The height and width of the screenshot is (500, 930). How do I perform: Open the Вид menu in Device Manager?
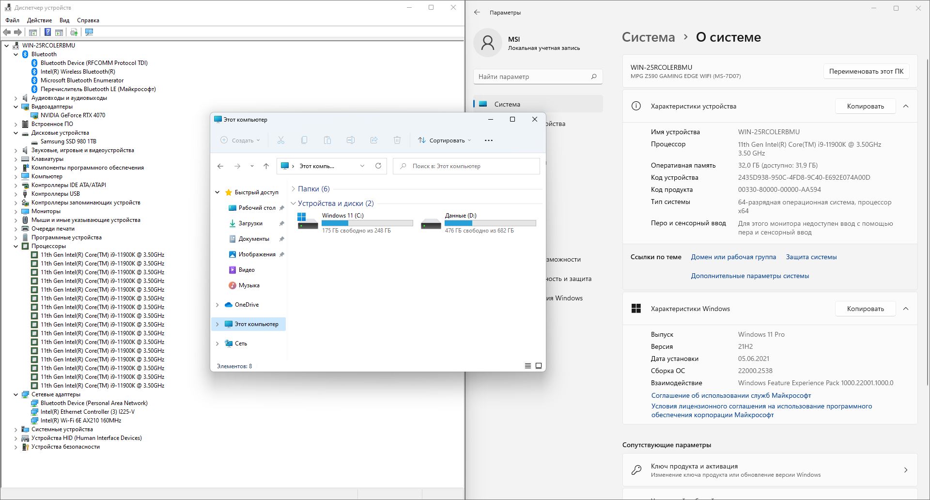pyautogui.click(x=64, y=20)
